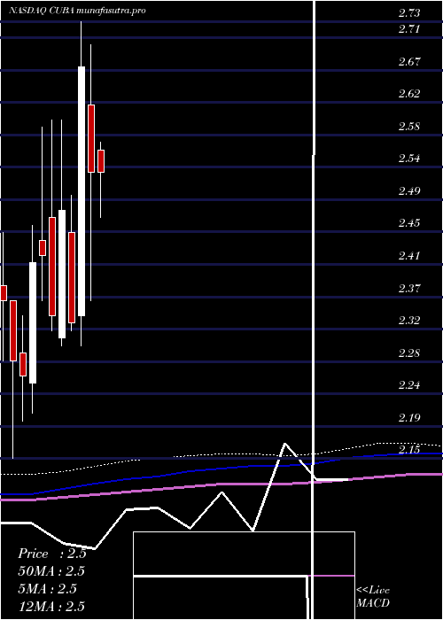This screenshot has height=620, width=443.
Task: Select the last red candlestick near 2.54
Action: (101, 161)
